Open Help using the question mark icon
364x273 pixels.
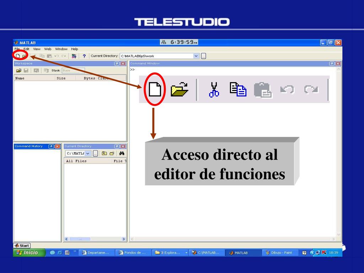pos(84,56)
